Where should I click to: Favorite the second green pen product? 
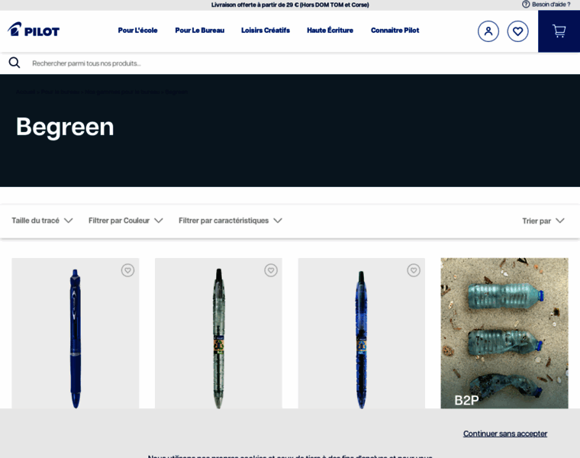point(271,270)
